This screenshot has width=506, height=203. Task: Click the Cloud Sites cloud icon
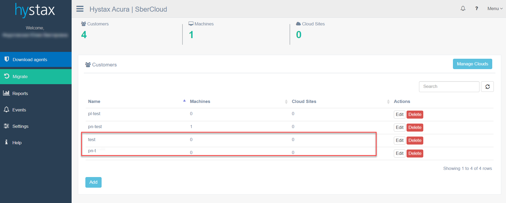(x=298, y=24)
